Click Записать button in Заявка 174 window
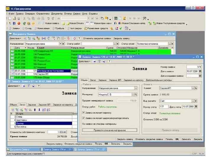The height and width of the screenshot is (160, 213). click(x=186, y=139)
